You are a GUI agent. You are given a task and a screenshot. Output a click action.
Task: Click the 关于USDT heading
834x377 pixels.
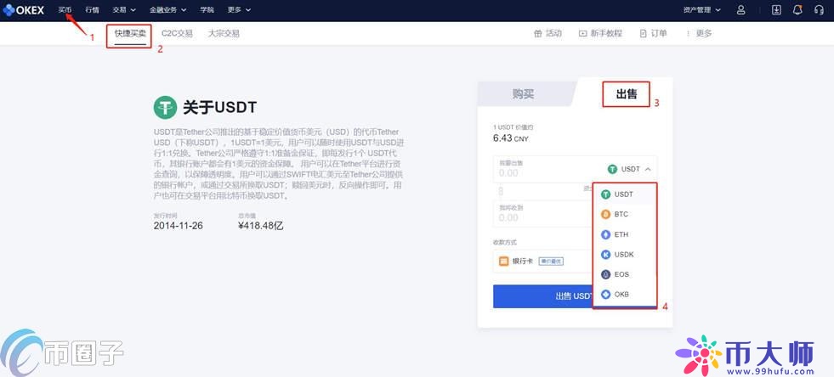tap(219, 108)
